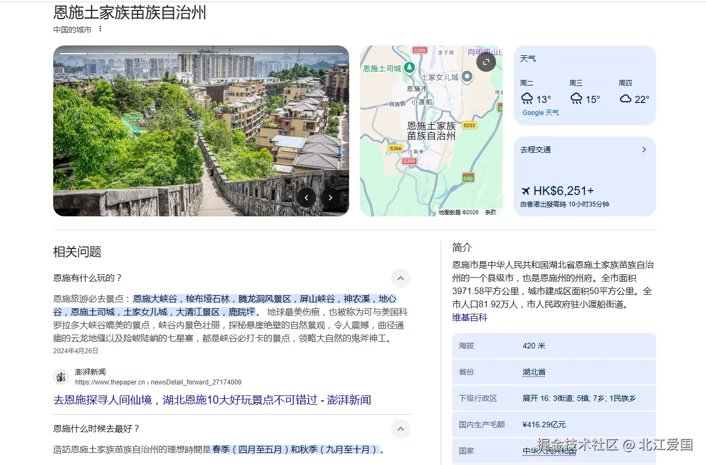Click the 国内生产毛额 row label
This screenshot has height=465, width=706.
(482, 424)
